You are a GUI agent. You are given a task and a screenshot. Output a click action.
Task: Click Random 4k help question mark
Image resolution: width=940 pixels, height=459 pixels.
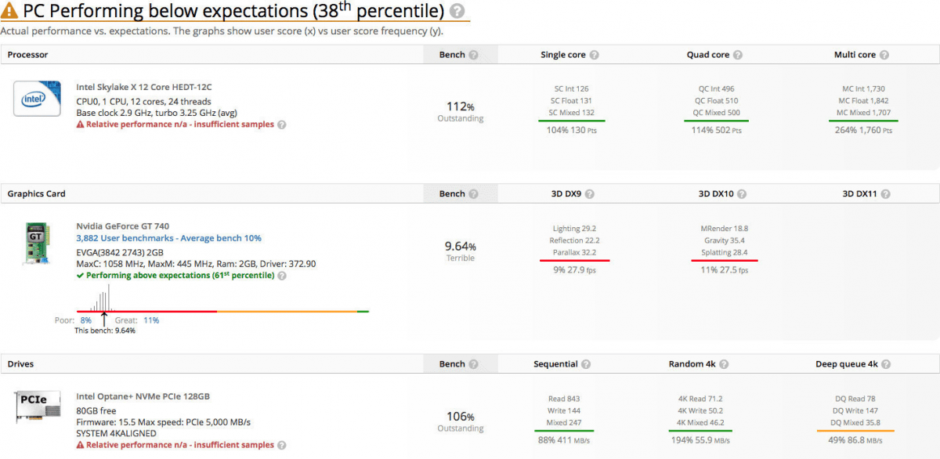[724, 364]
